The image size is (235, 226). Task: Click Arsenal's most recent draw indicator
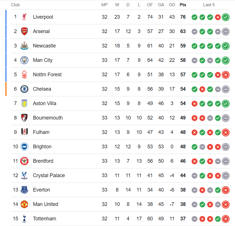click(x=226, y=32)
